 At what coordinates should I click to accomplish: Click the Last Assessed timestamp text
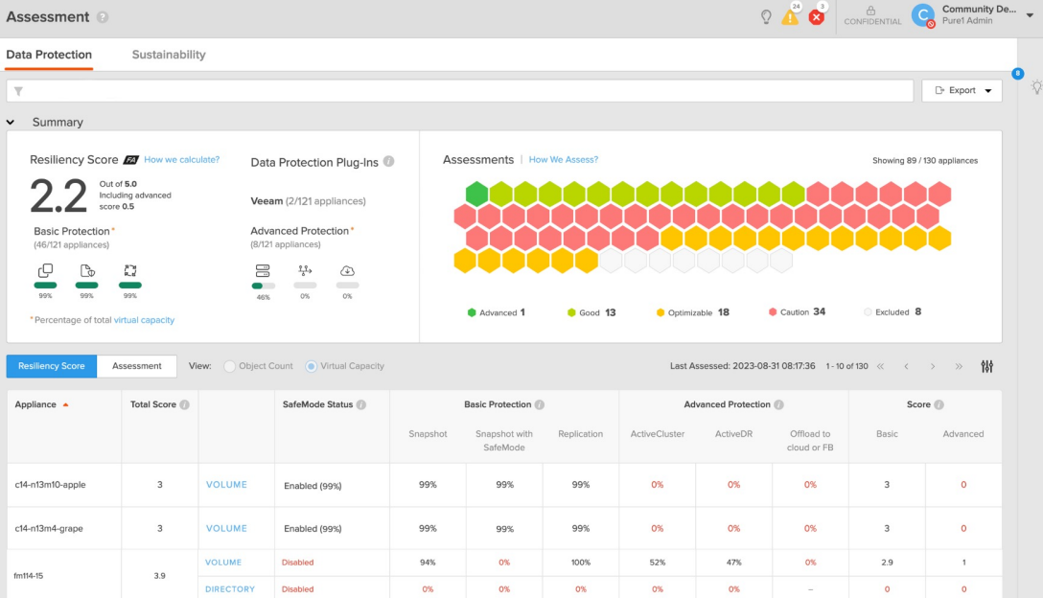point(742,366)
